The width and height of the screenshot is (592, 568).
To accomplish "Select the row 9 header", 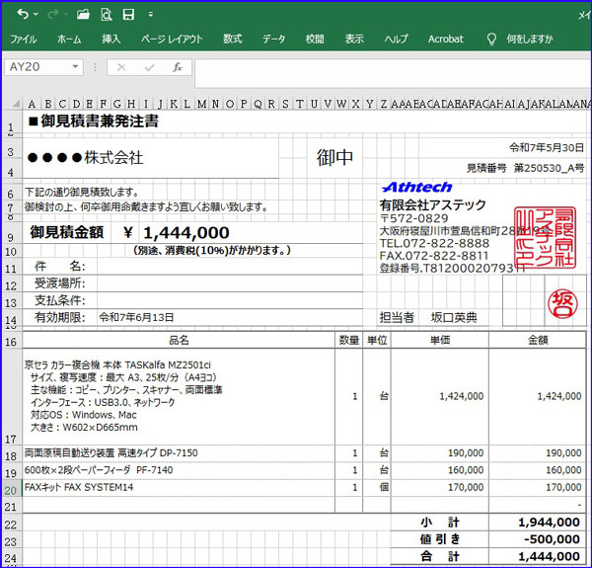I will pyautogui.click(x=10, y=236).
